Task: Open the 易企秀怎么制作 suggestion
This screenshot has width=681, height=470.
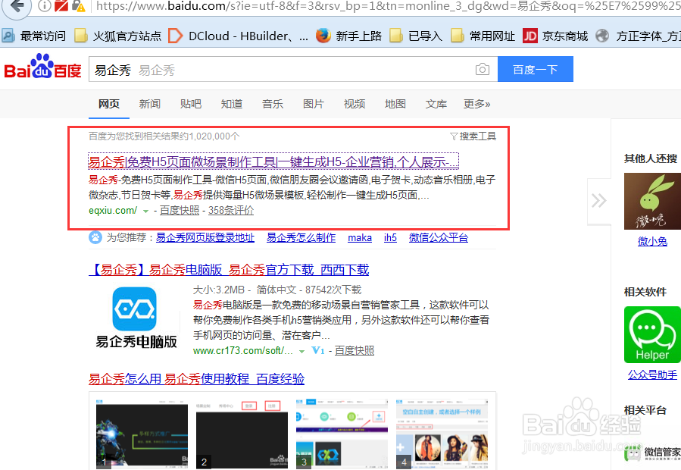Action: (301, 237)
